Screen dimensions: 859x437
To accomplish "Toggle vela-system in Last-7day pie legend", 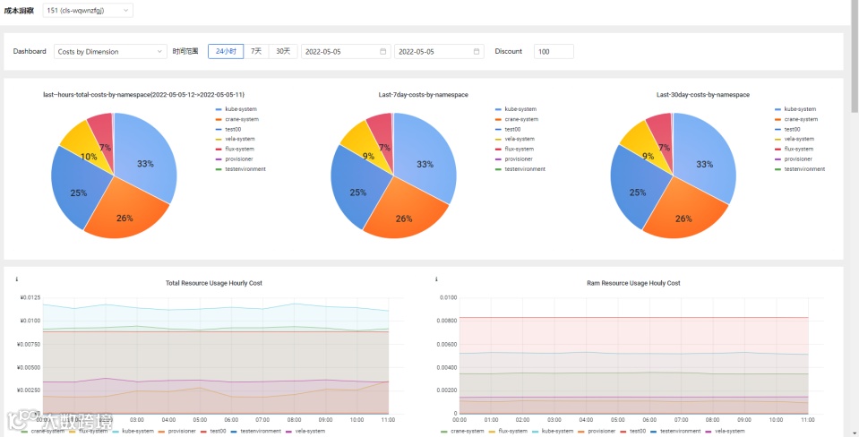I will click(514, 139).
